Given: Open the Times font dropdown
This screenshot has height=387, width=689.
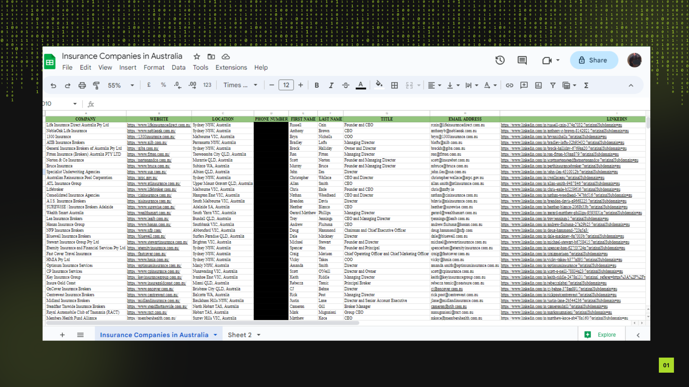Looking at the screenshot, I should coord(240,85).
